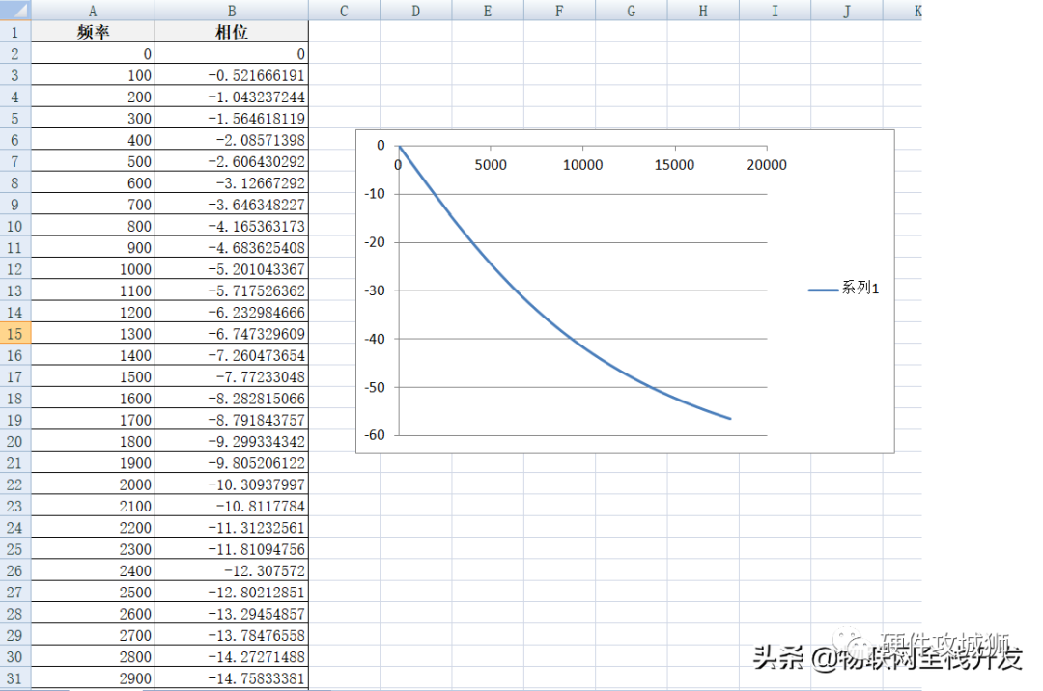Viewport: 1043px width, 691px height.
Task: Select cell containing -12.307572
Action: coord(232,570)
